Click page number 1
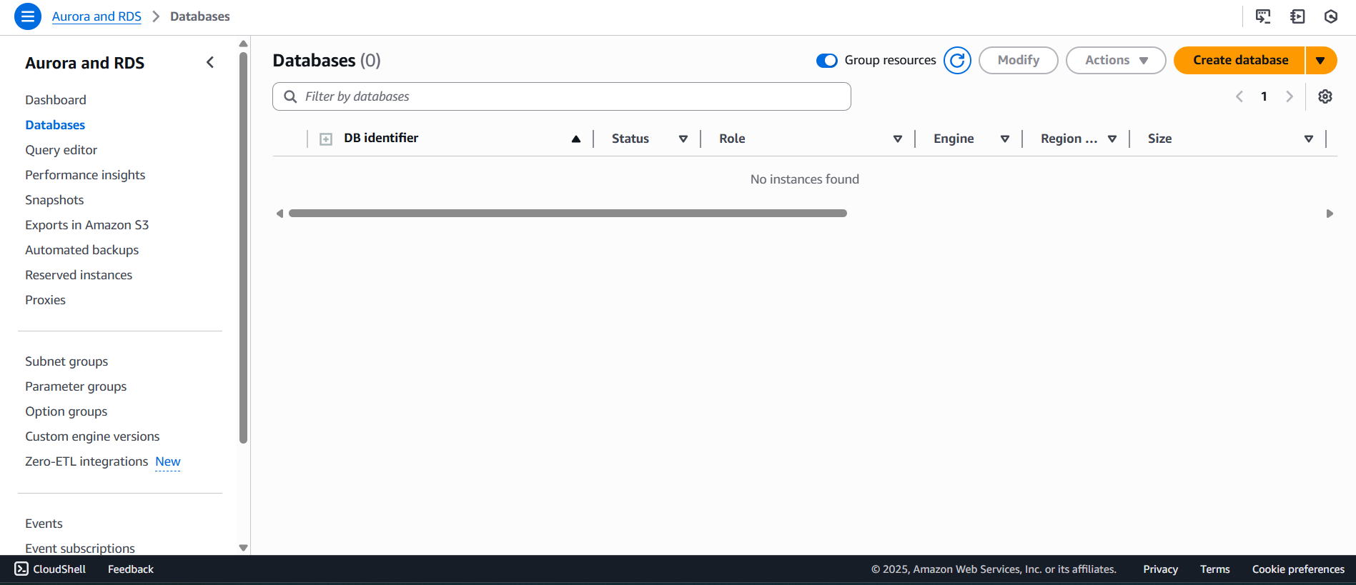The width and height of the screenshot is (1356, 585). point(1264,96)
